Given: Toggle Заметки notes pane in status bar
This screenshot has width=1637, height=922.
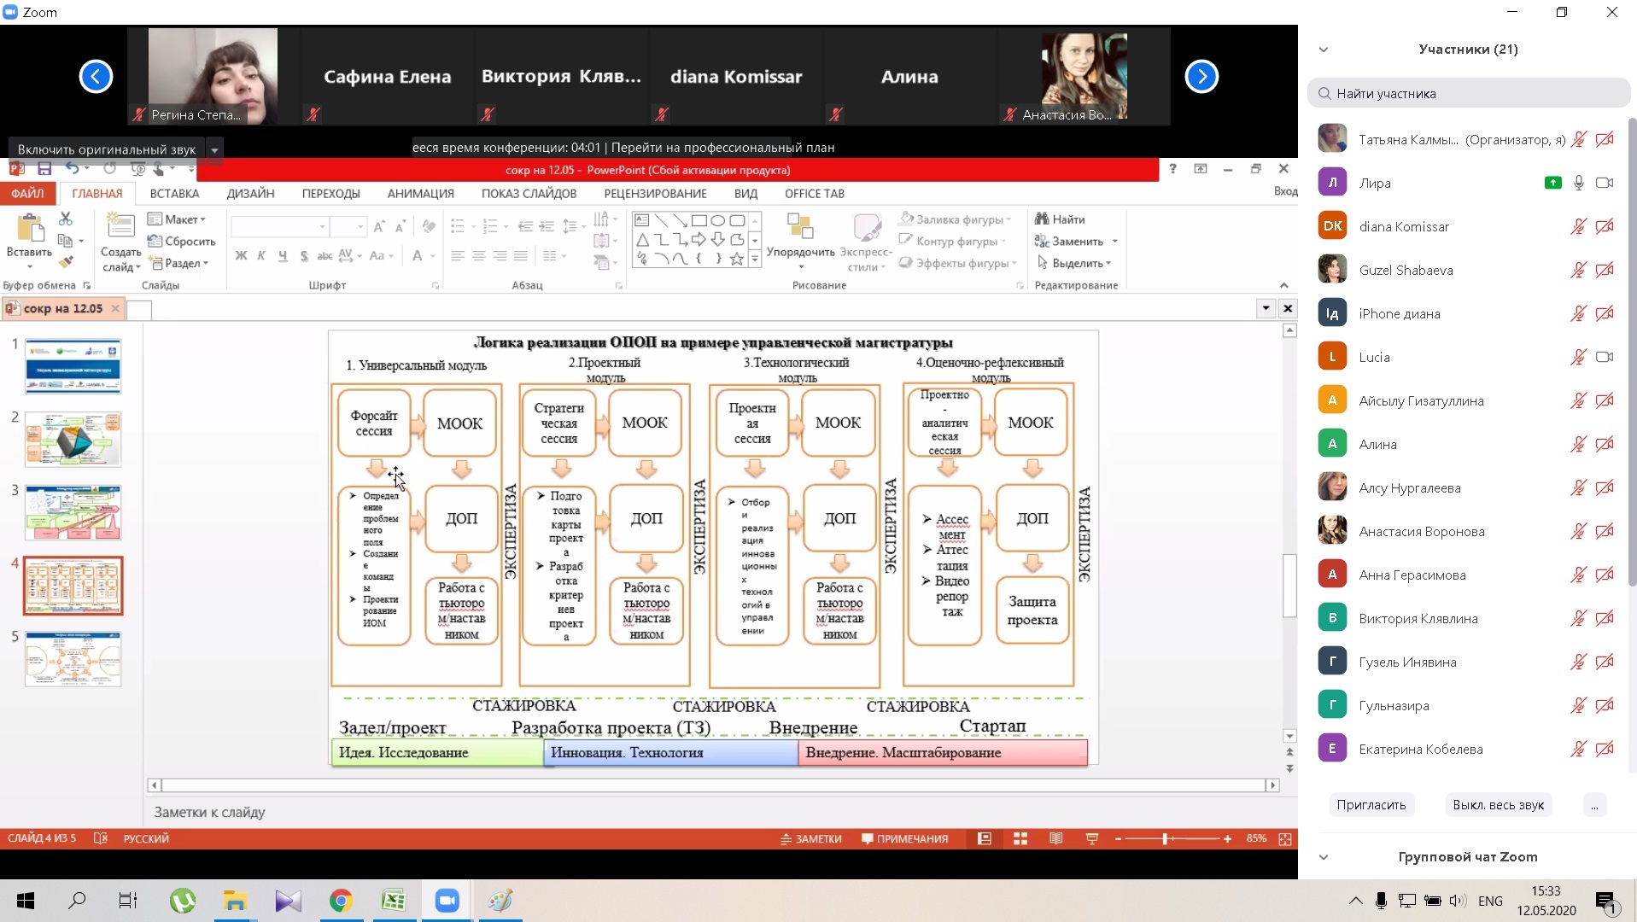Looking at the screenshot, I should [810, 839].
